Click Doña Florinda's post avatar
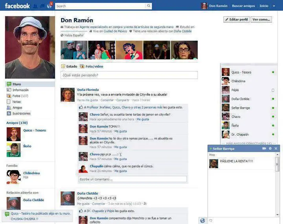The width and height of the screenshot is (283, 224). pos(68,95)
